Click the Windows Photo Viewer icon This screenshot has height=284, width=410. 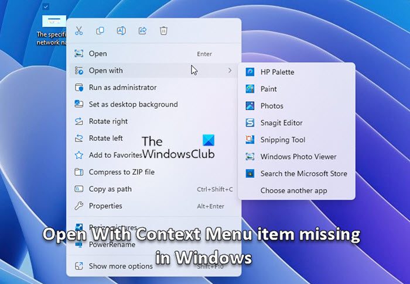point(250,157)
